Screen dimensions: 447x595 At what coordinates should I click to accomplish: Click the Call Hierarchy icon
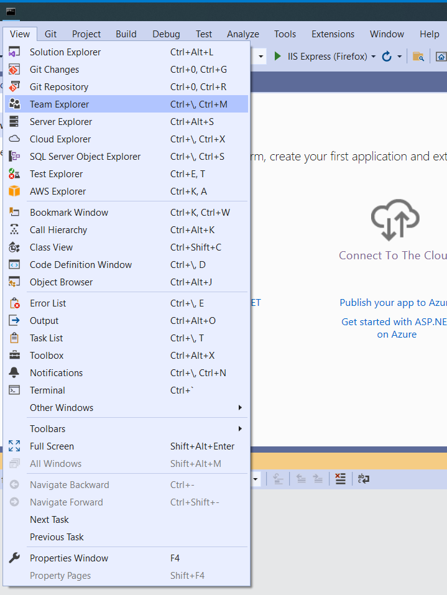click(14, 229)
